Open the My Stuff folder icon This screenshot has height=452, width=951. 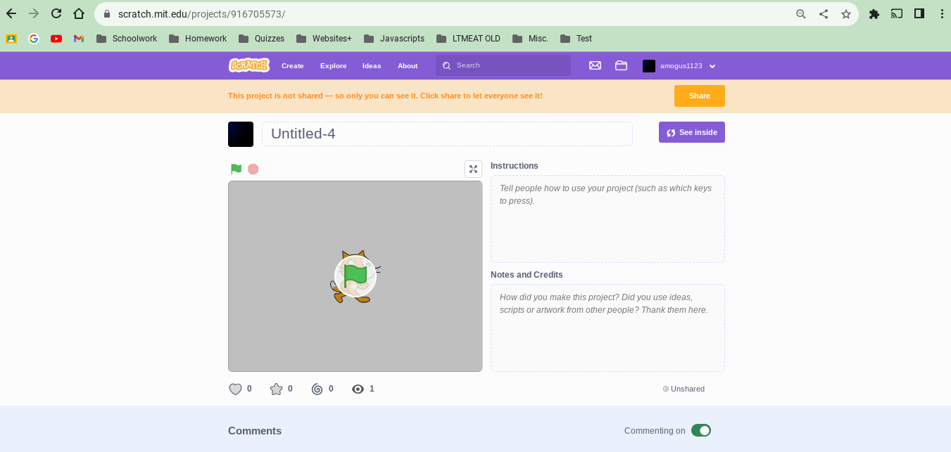point(621,65)
